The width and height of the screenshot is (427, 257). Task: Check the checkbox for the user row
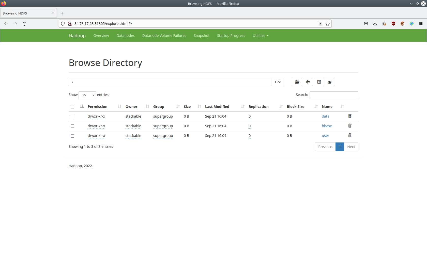coord(72,136)
